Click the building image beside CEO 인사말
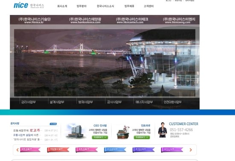This screenshot has width=235, height=161. pyautogui.click(x=75, y=131)
